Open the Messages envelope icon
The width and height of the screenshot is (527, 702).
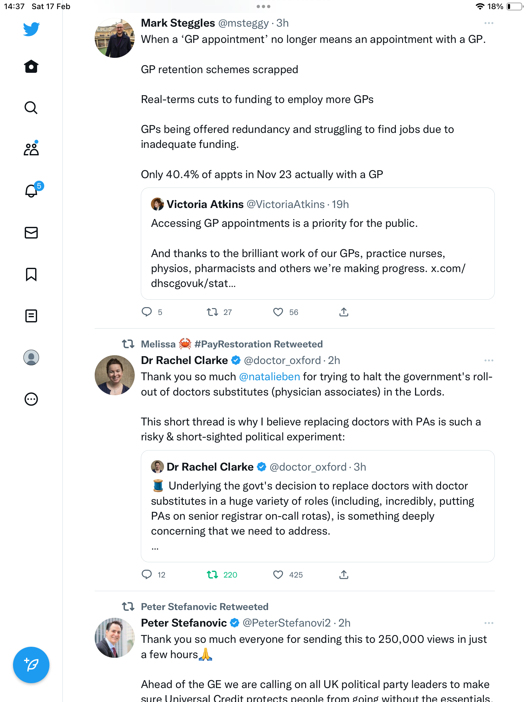(31, 233)
